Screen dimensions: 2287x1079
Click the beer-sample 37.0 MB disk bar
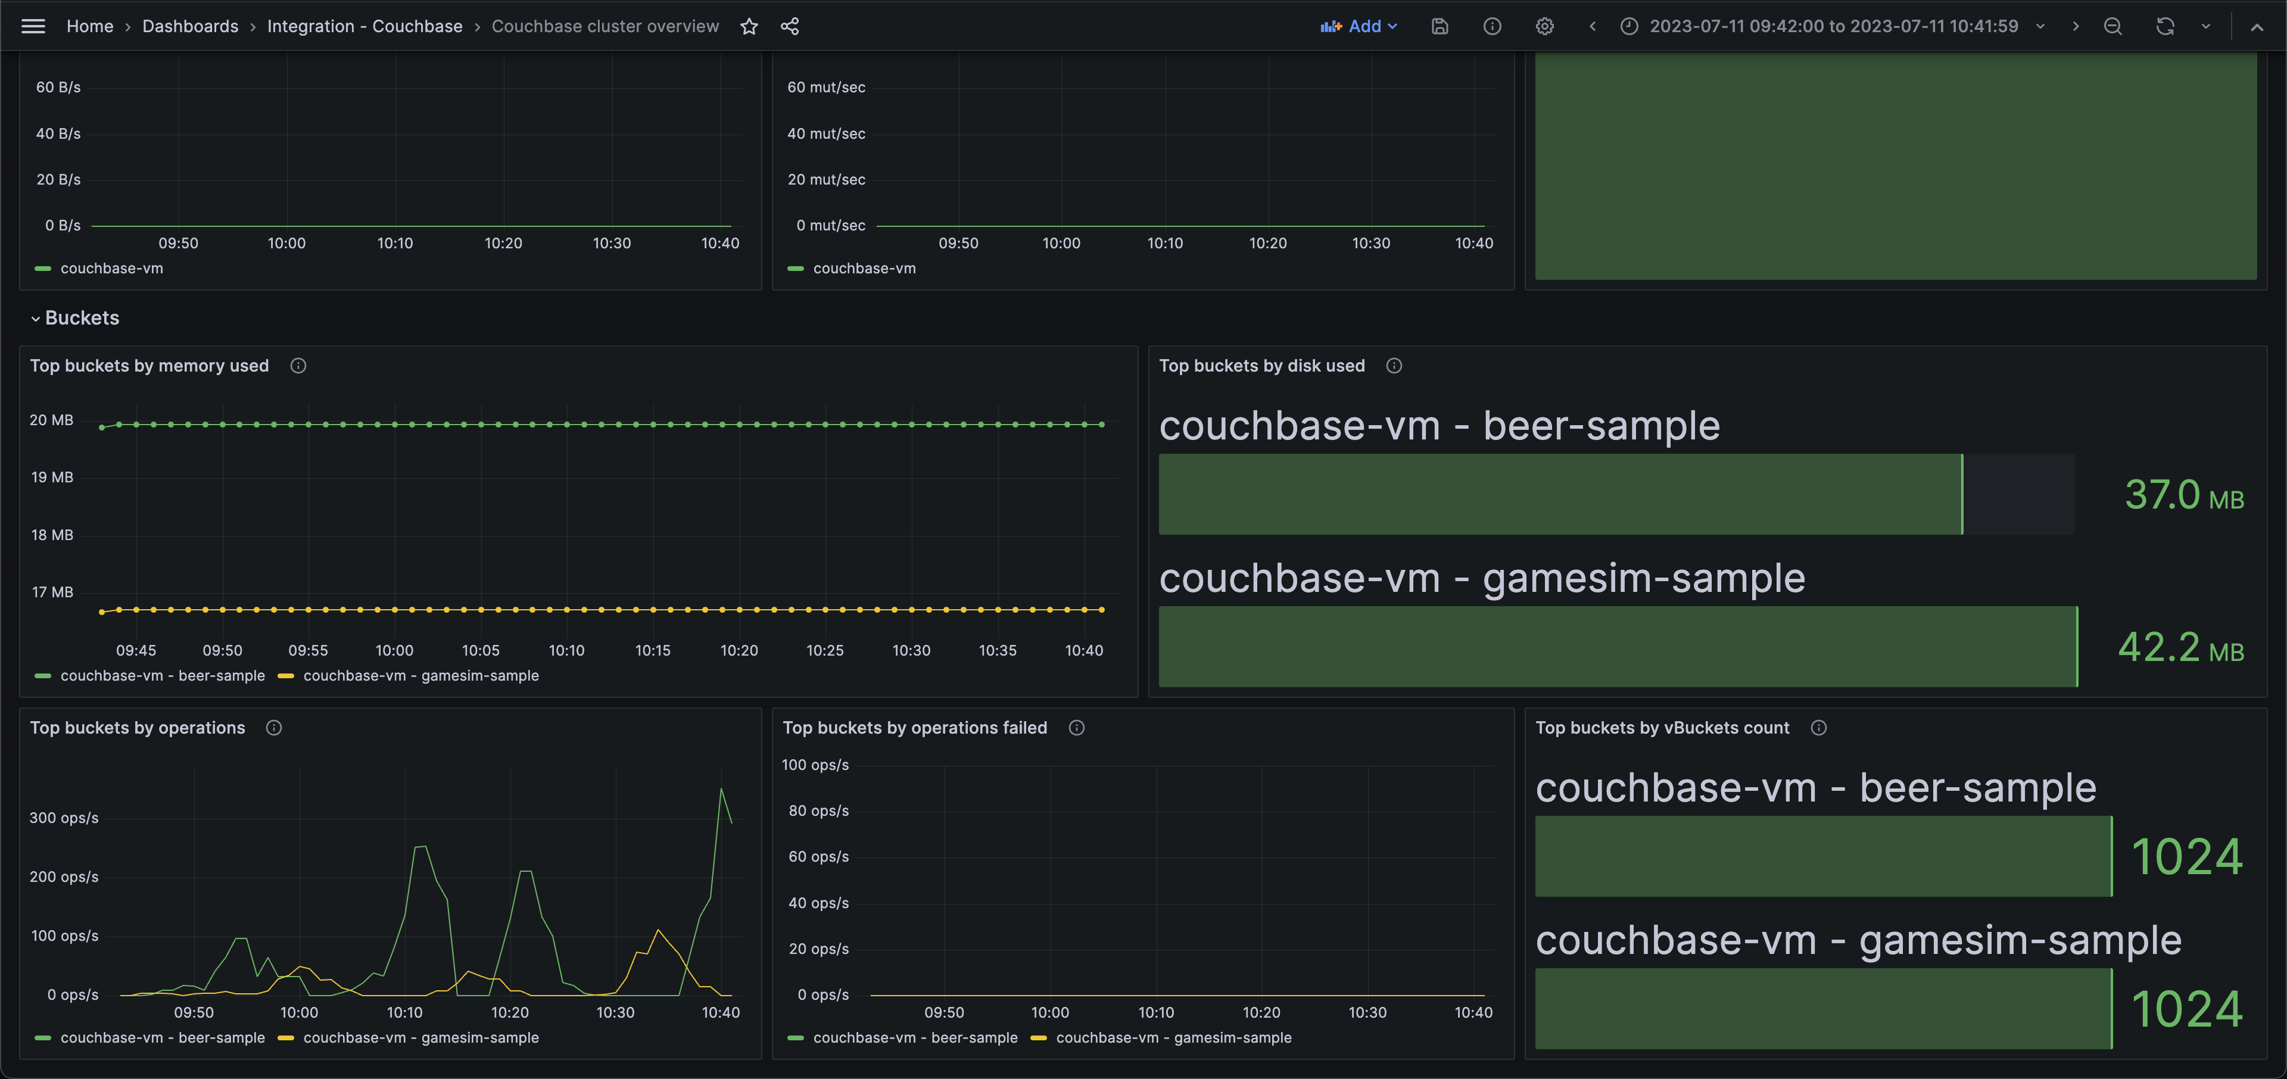click(x=1560, y=494)
